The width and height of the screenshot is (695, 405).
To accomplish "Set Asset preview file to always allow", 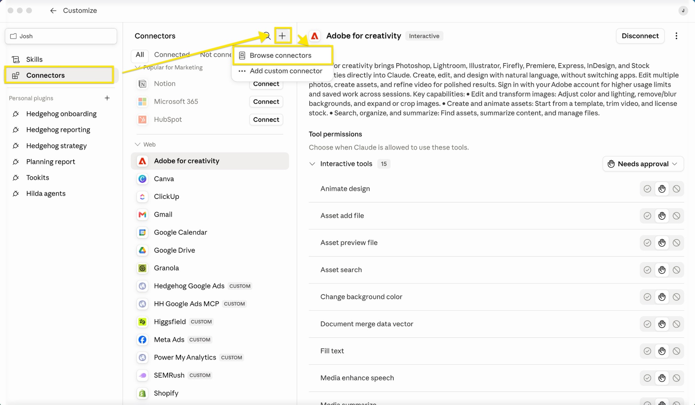I will (647, 243).
